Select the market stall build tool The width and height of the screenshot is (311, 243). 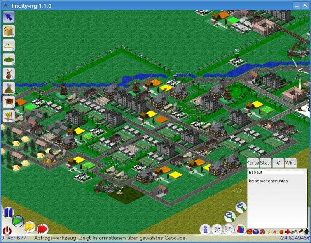tap(9, 102)
